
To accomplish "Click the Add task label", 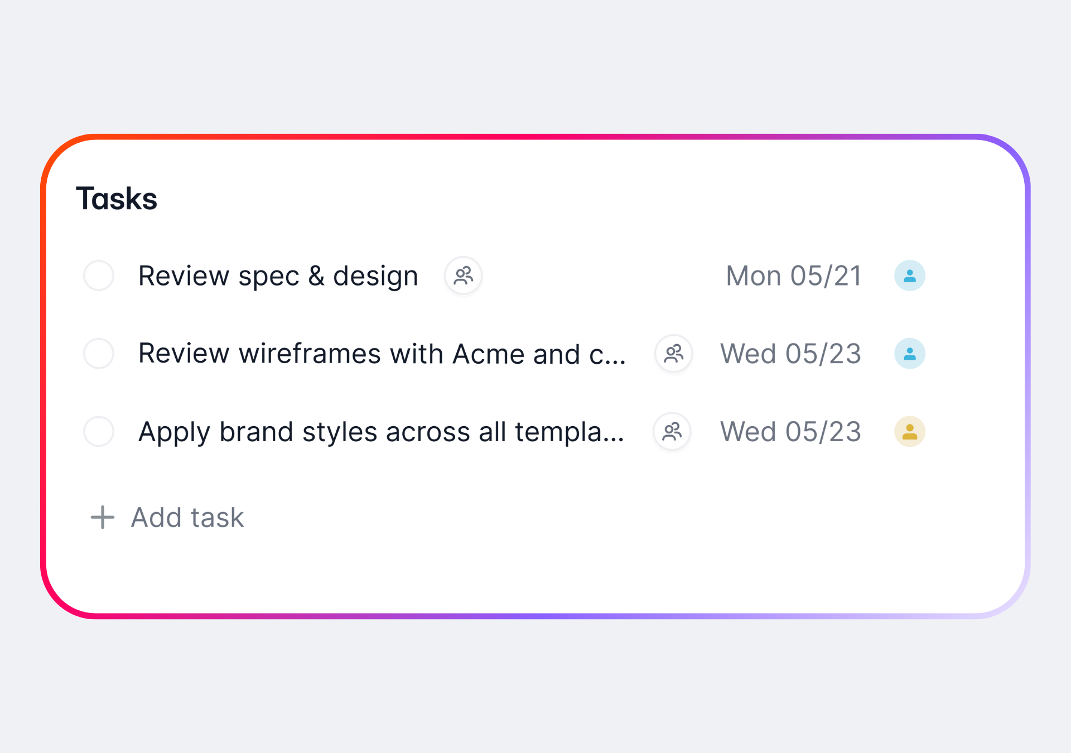I will click(x=187, y=518).
